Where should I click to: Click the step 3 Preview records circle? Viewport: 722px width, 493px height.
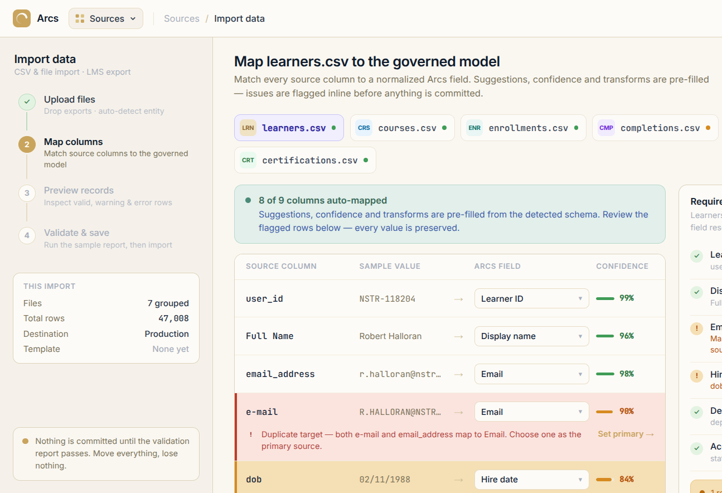(27, 193)
